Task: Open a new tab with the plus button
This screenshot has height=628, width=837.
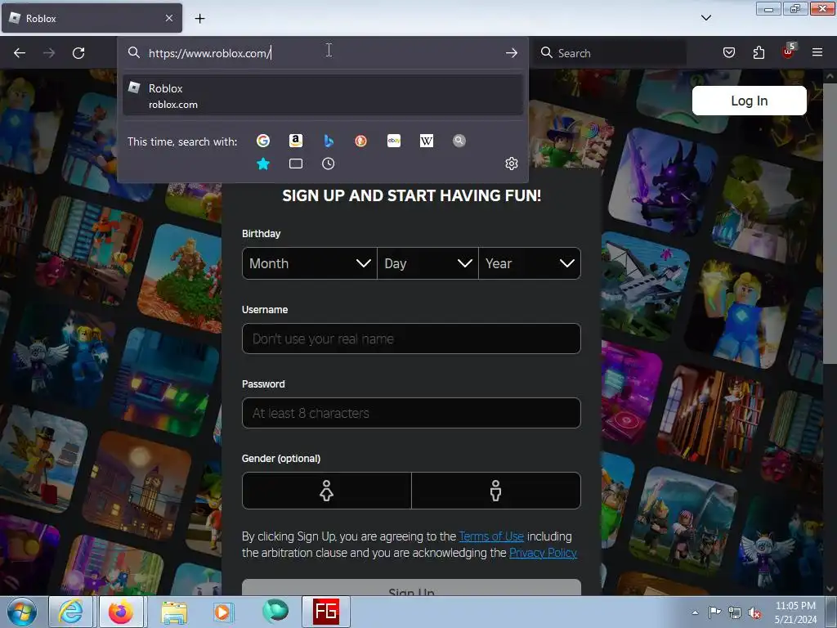Action: coord(199,19)
